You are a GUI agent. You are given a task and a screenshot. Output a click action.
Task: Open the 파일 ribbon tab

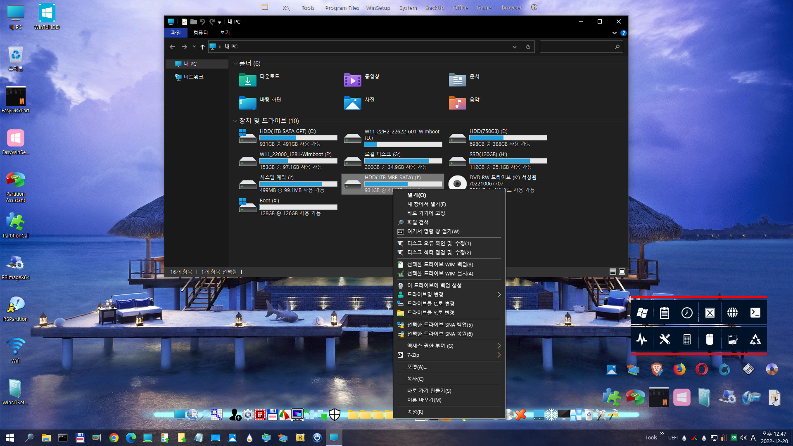[176, 33]
